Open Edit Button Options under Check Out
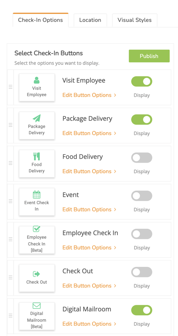The height and width of the screenshot is (336, 178). click(x=89, y=286)
